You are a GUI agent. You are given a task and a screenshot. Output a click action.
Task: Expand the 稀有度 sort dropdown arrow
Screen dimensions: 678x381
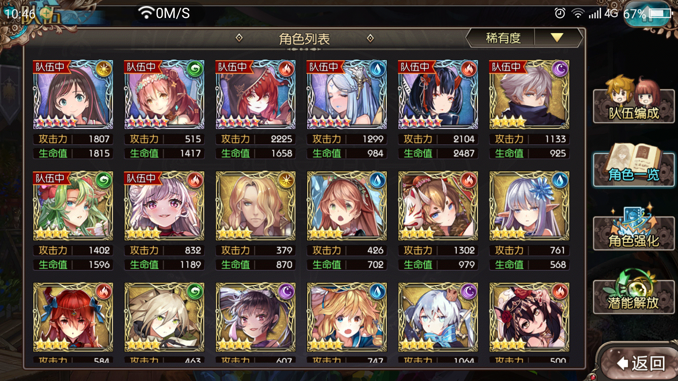[557, 37]
